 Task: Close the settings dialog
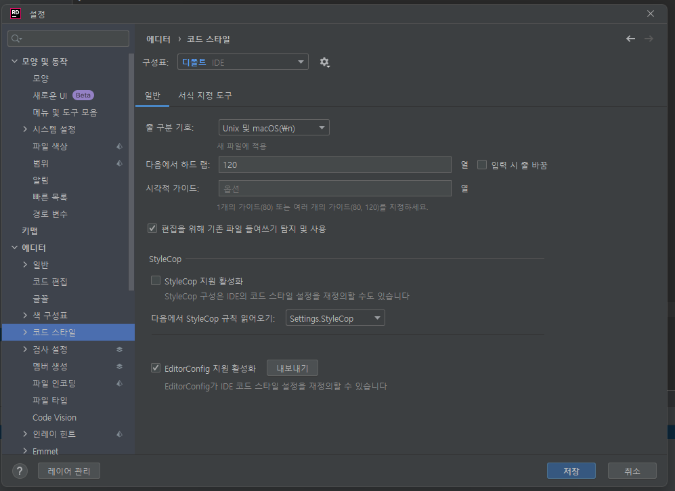pos(651,14)
